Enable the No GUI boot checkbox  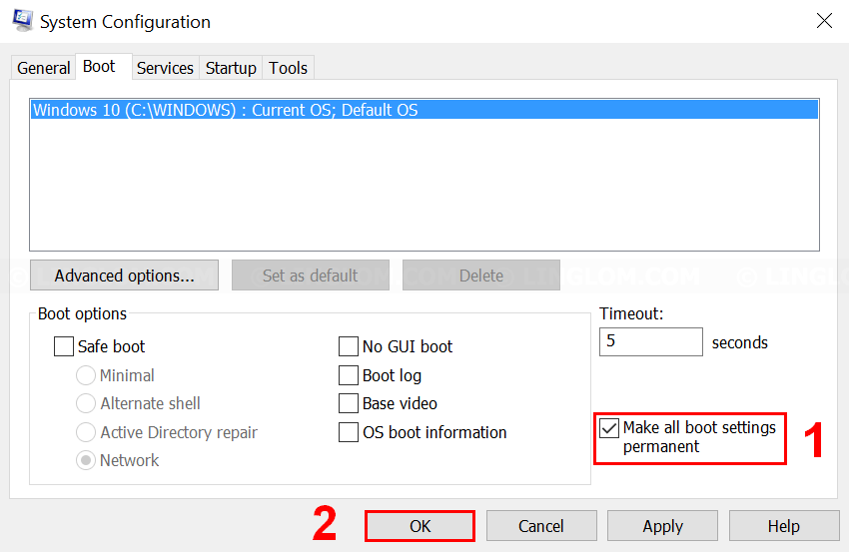(349, 346)
